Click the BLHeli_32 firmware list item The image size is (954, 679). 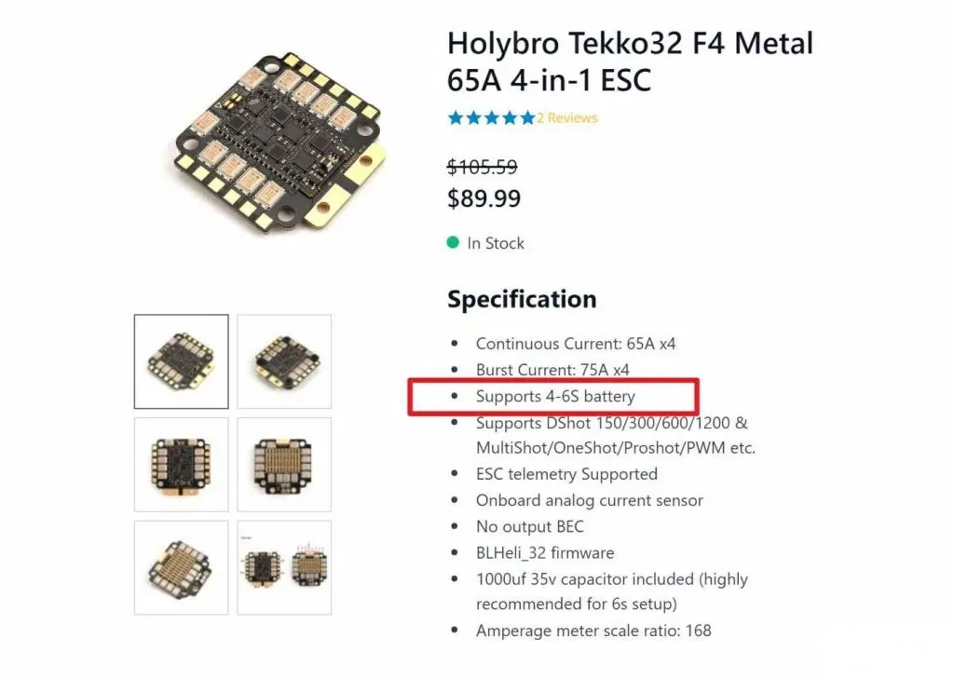tap(545, 553)
